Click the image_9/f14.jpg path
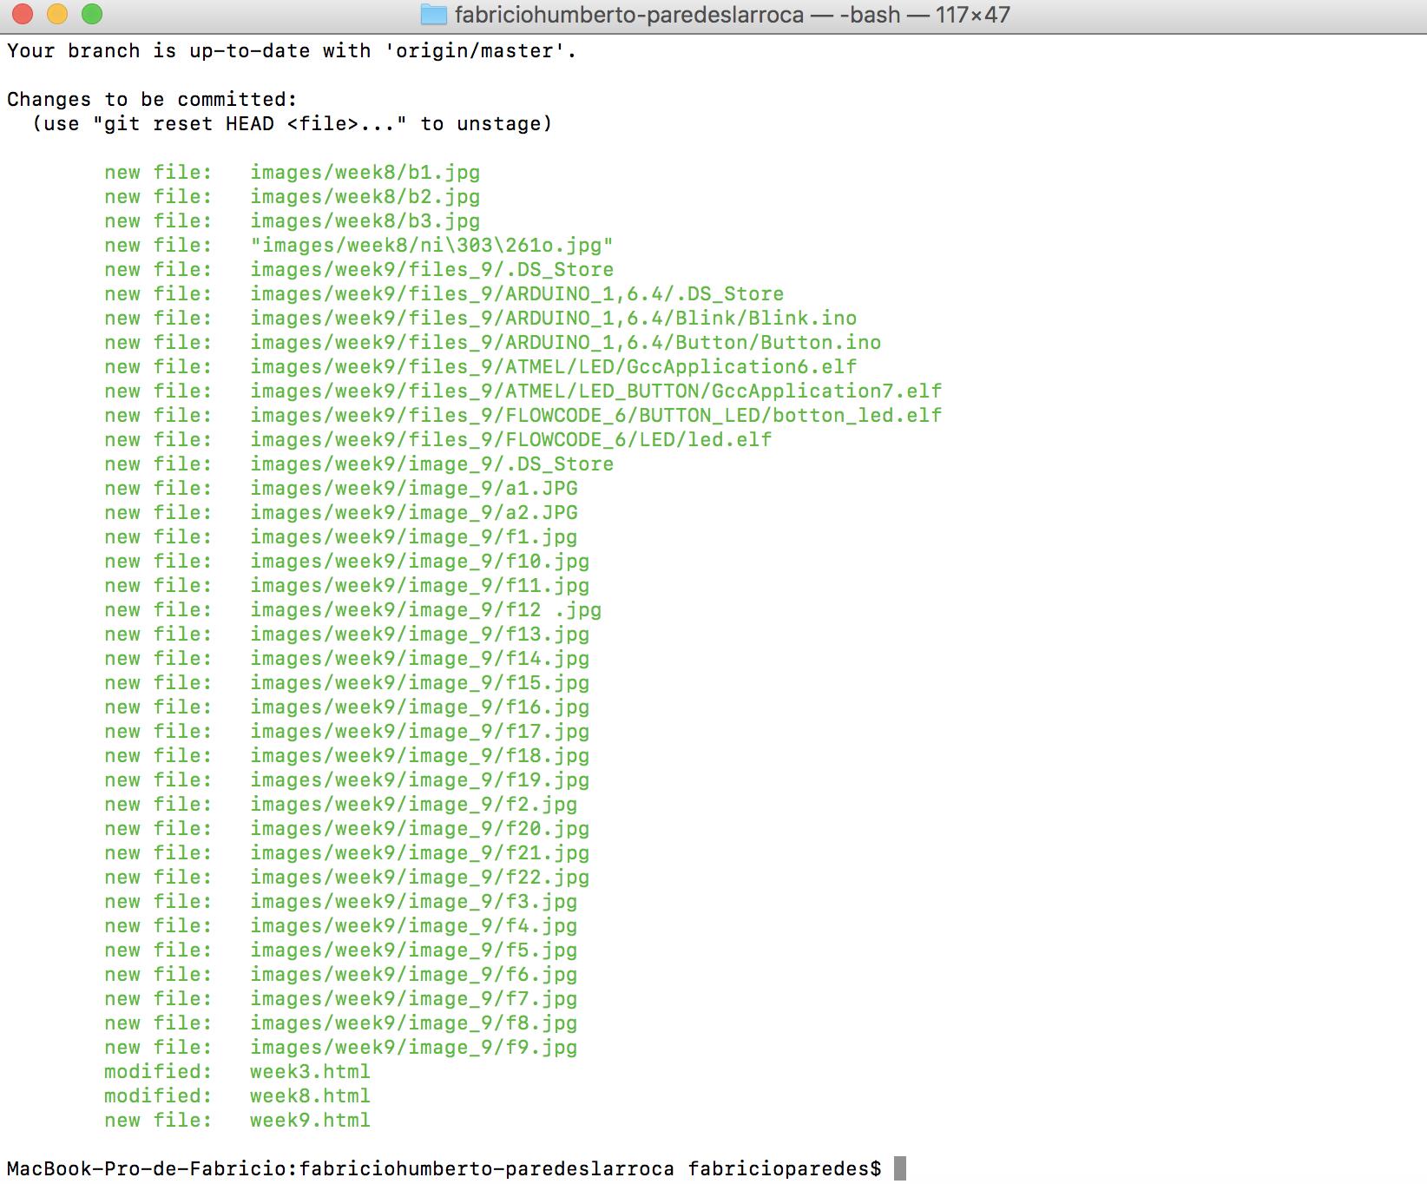 [420, 659]
